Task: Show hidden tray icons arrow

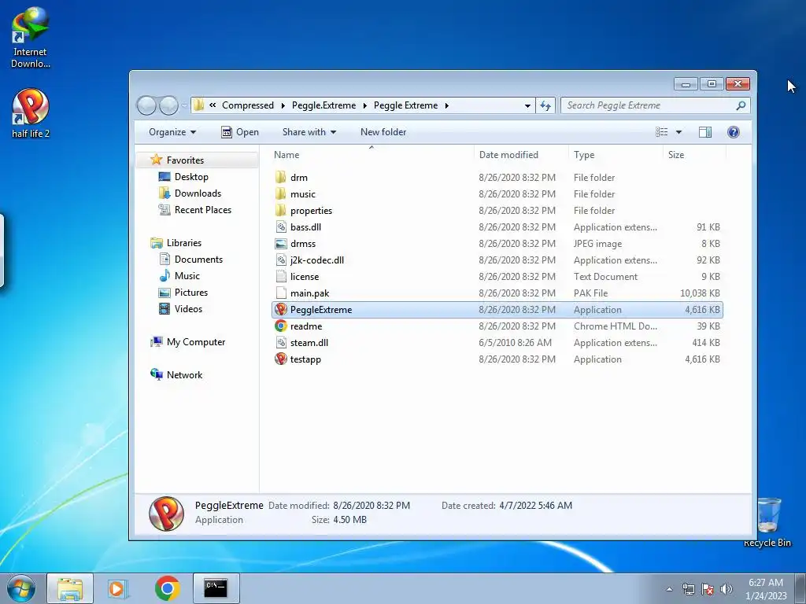Action: coord(669,589)
